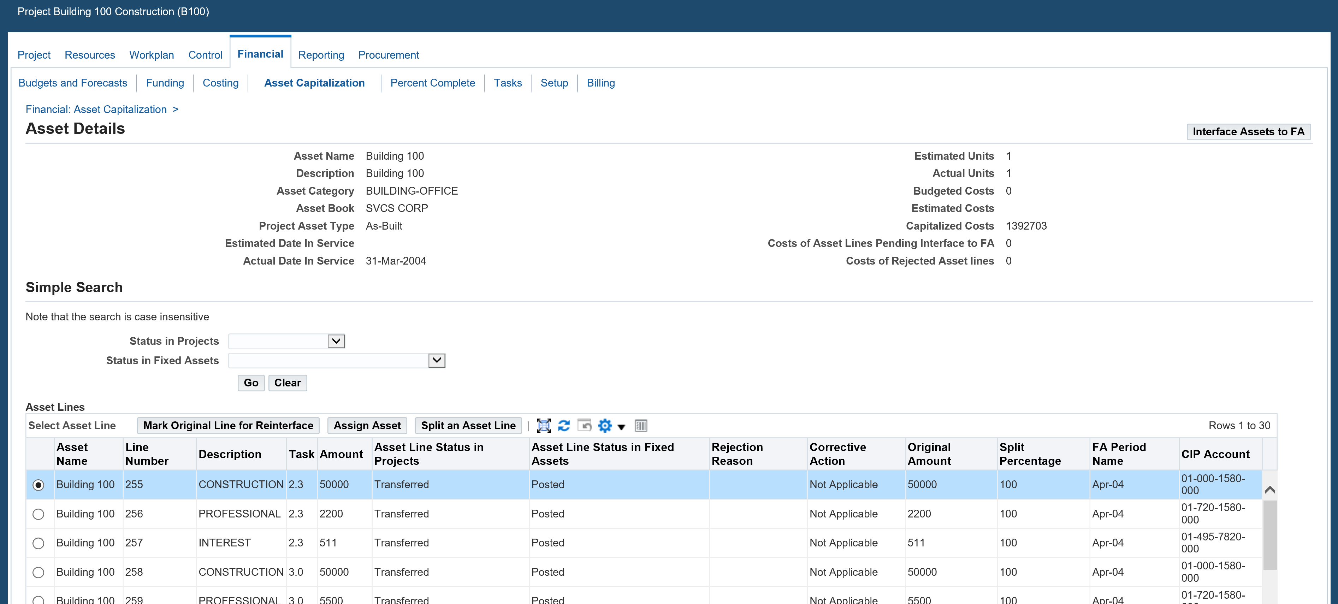Viewport: 1338px width, 604px height.
Task: Open the Procurement tab
Action: pyautogui.click(x=389, y=55)
